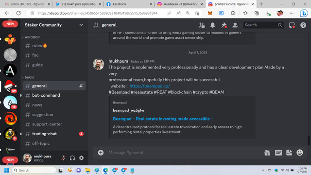Switch to Facebook browser tab
The width and height of the screenshot is (311, 175).
pyautogui.click(x=129, y=4)
